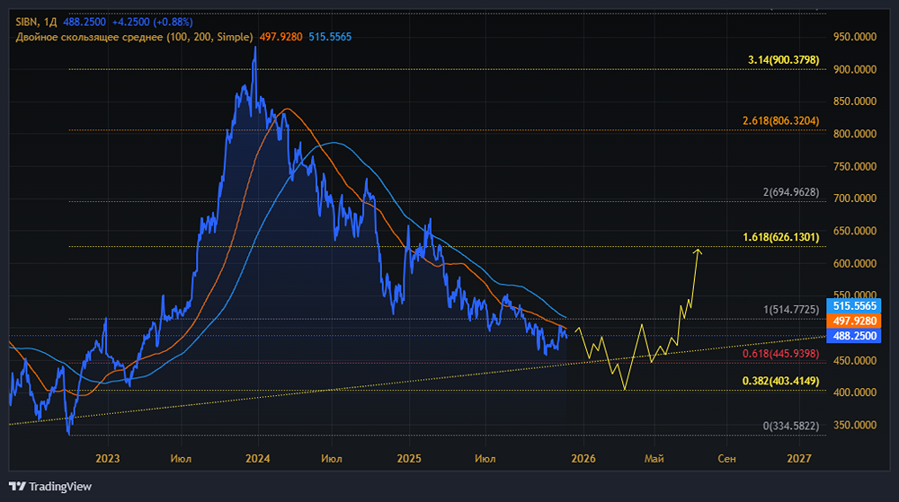Click the 2024 time axis label

[x=257, y=458]
